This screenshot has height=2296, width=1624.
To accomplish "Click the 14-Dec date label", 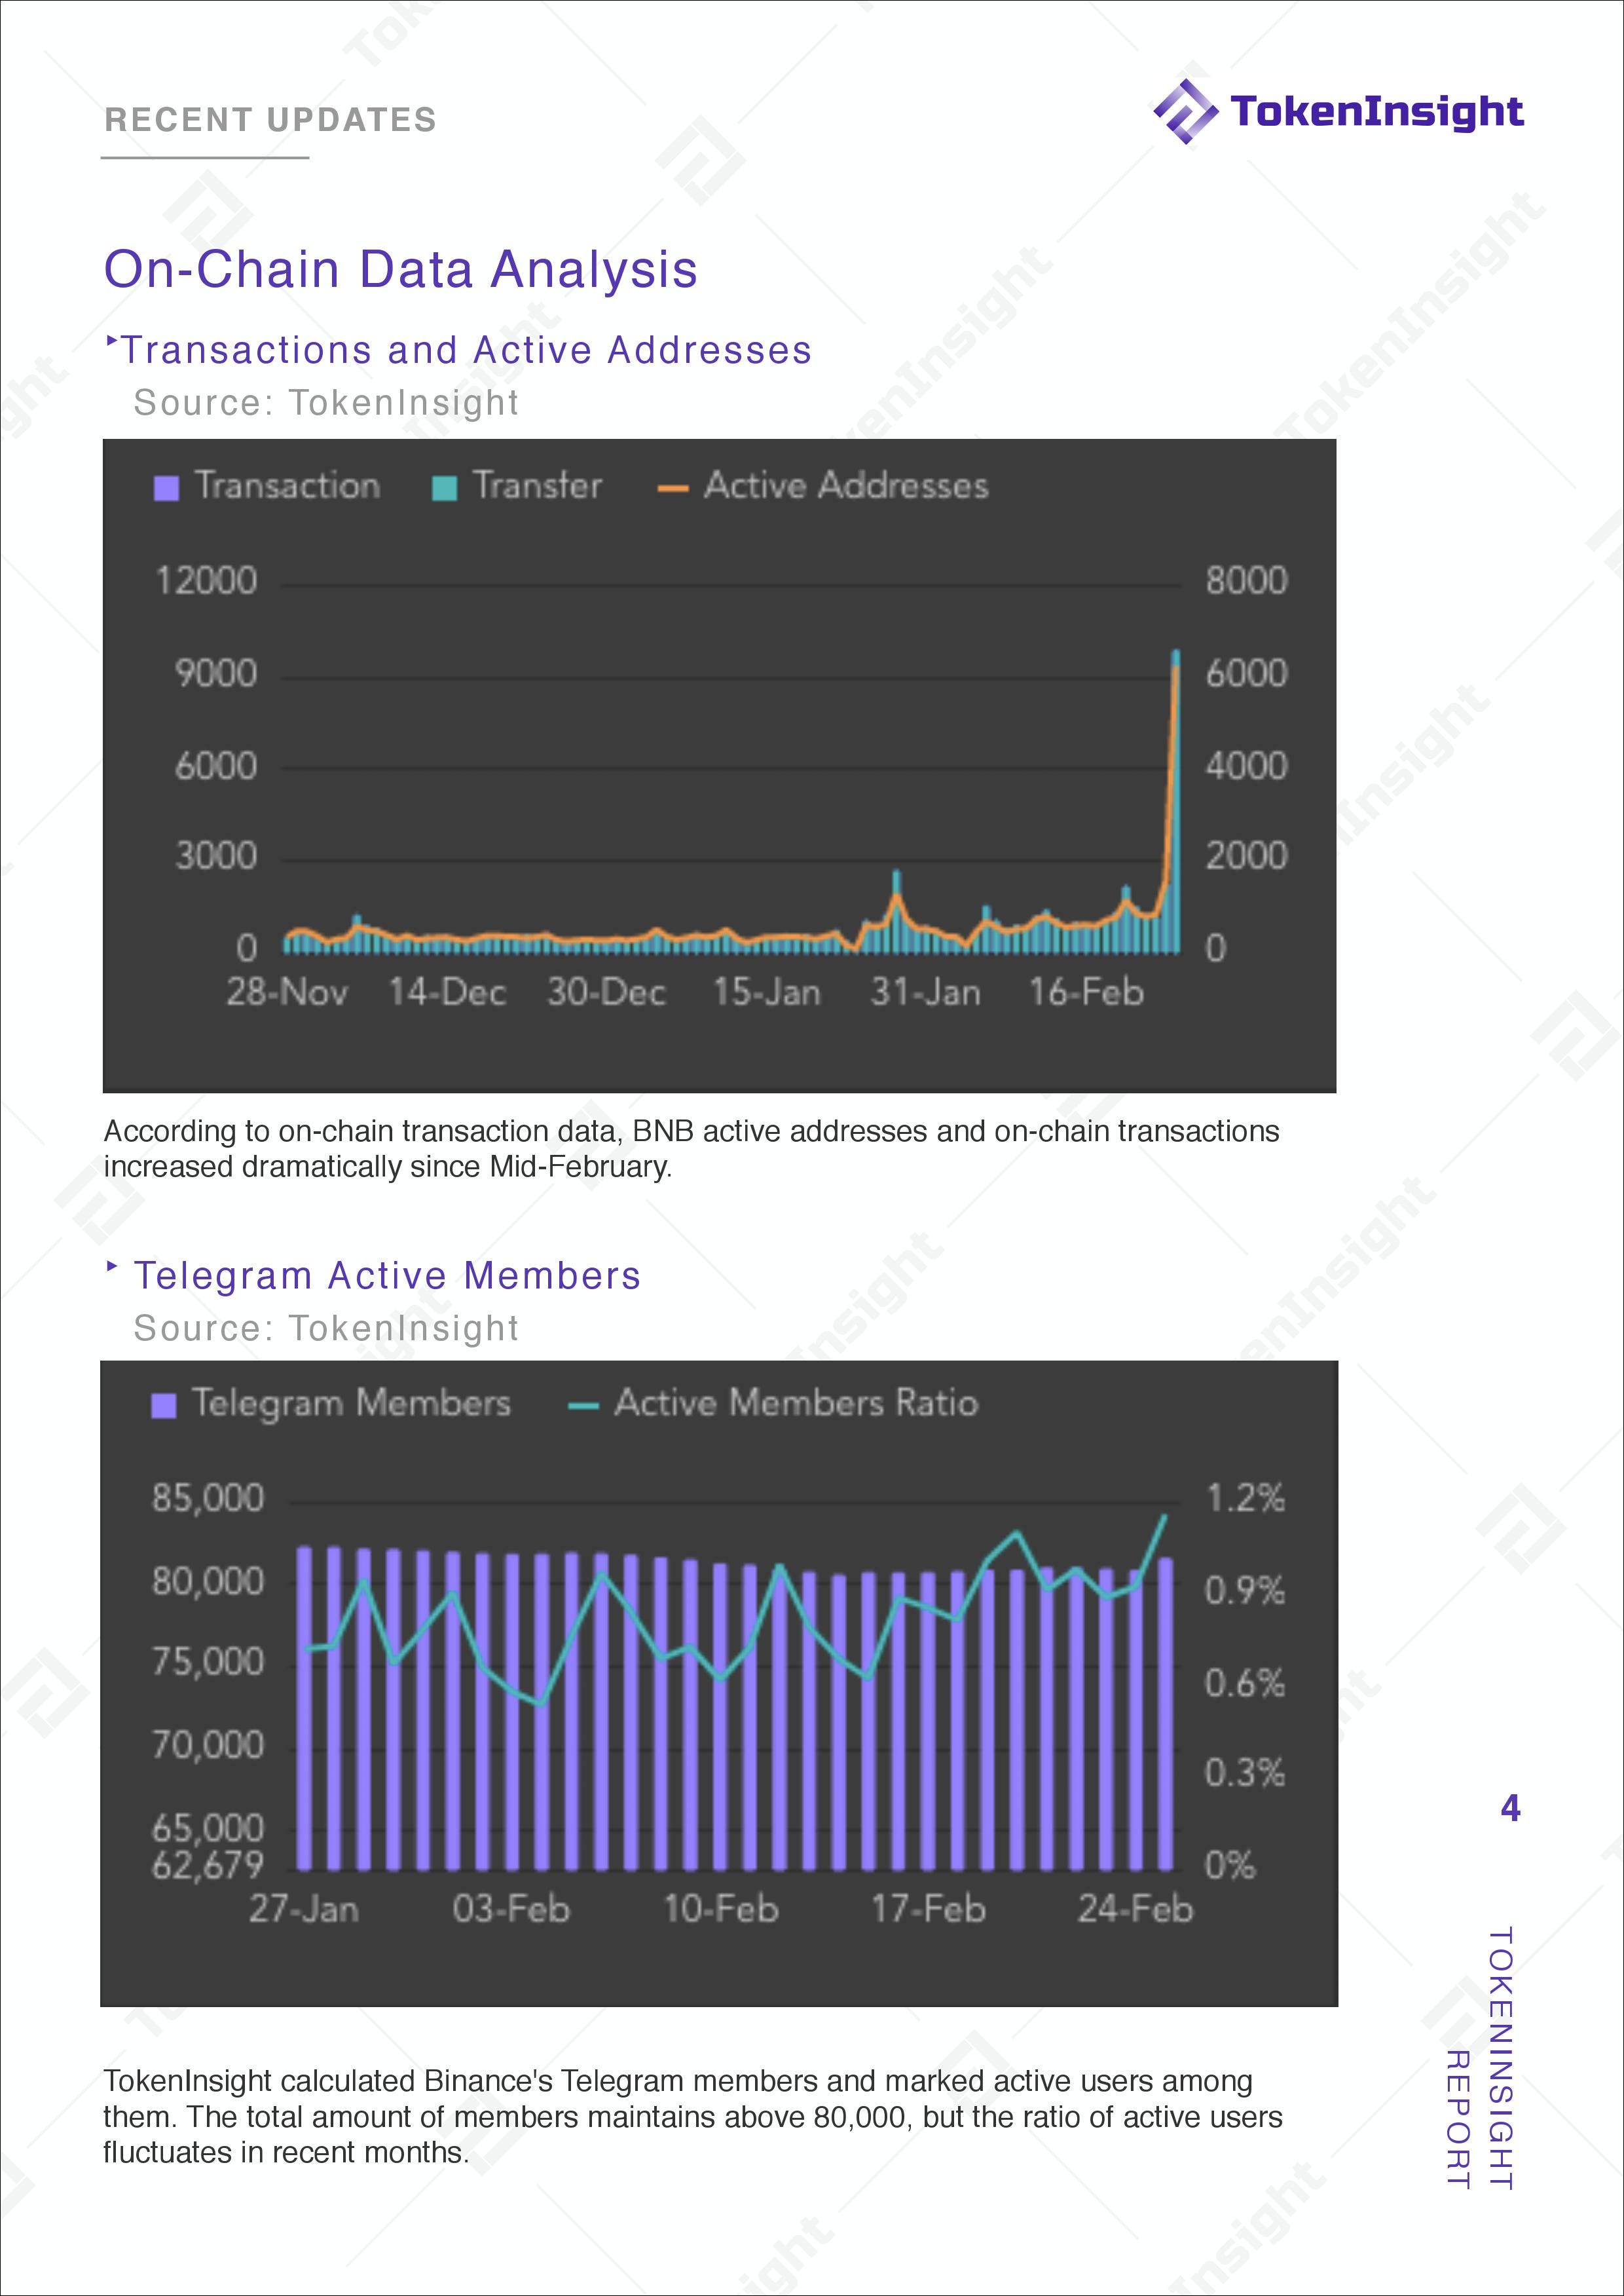I will (x=447, y=992).
